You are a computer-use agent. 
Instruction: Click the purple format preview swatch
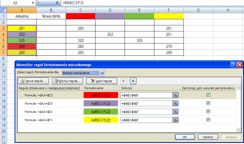click(x=101, y=103)
